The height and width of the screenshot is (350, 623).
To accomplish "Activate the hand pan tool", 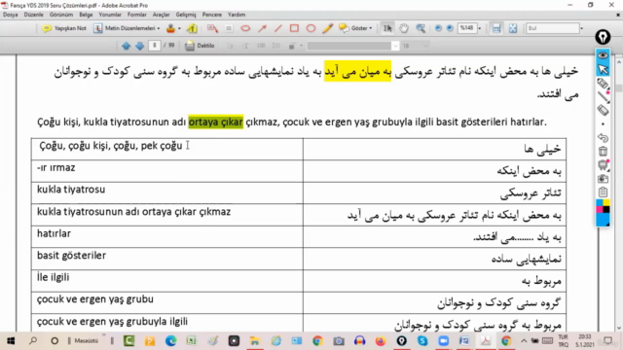I will point(404,28).
